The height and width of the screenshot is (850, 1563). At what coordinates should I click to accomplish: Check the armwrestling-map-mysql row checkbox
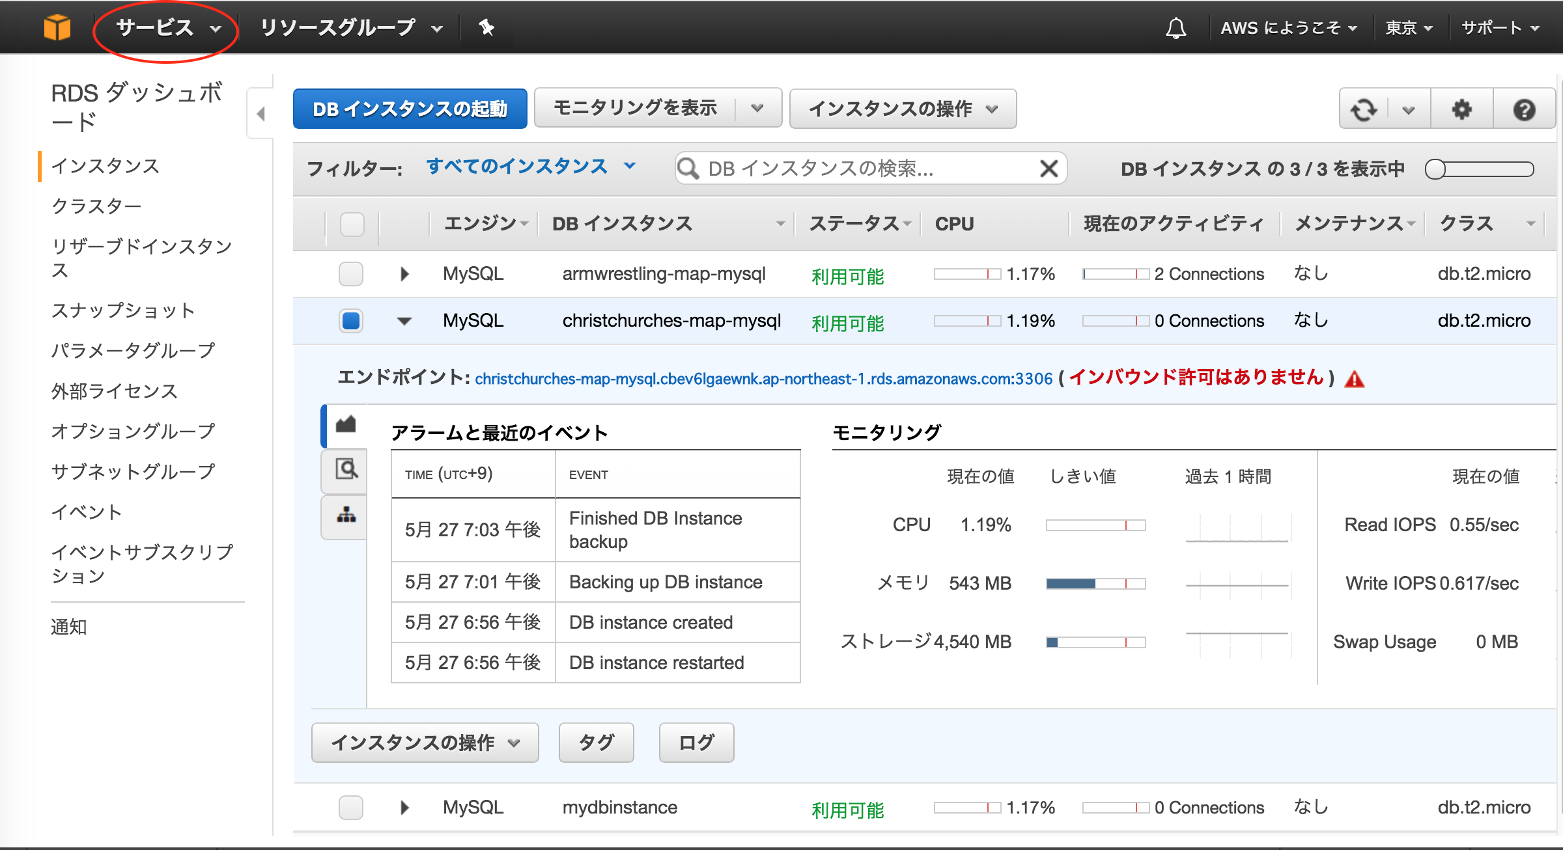(350, 274)
